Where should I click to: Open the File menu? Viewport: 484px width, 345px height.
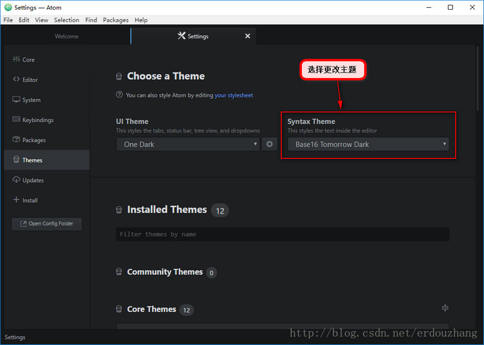click(8, 20)
